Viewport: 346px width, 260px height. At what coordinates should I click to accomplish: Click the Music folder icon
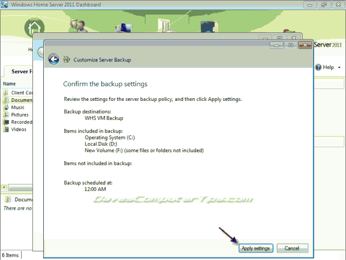point(6,107)
